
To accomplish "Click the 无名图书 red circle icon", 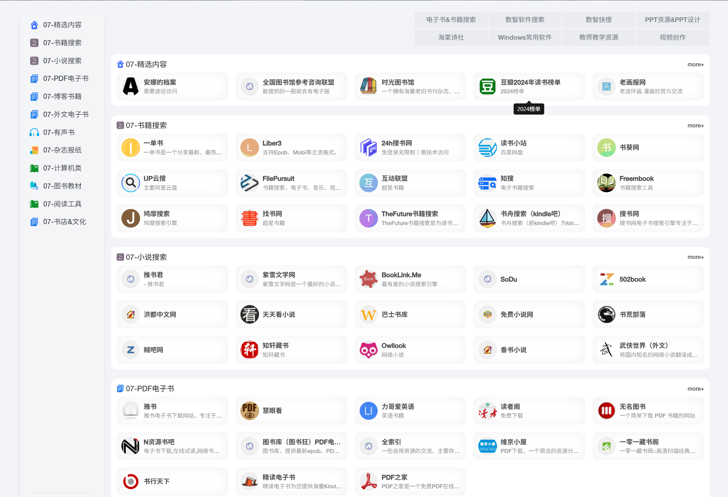I will 607,411.
